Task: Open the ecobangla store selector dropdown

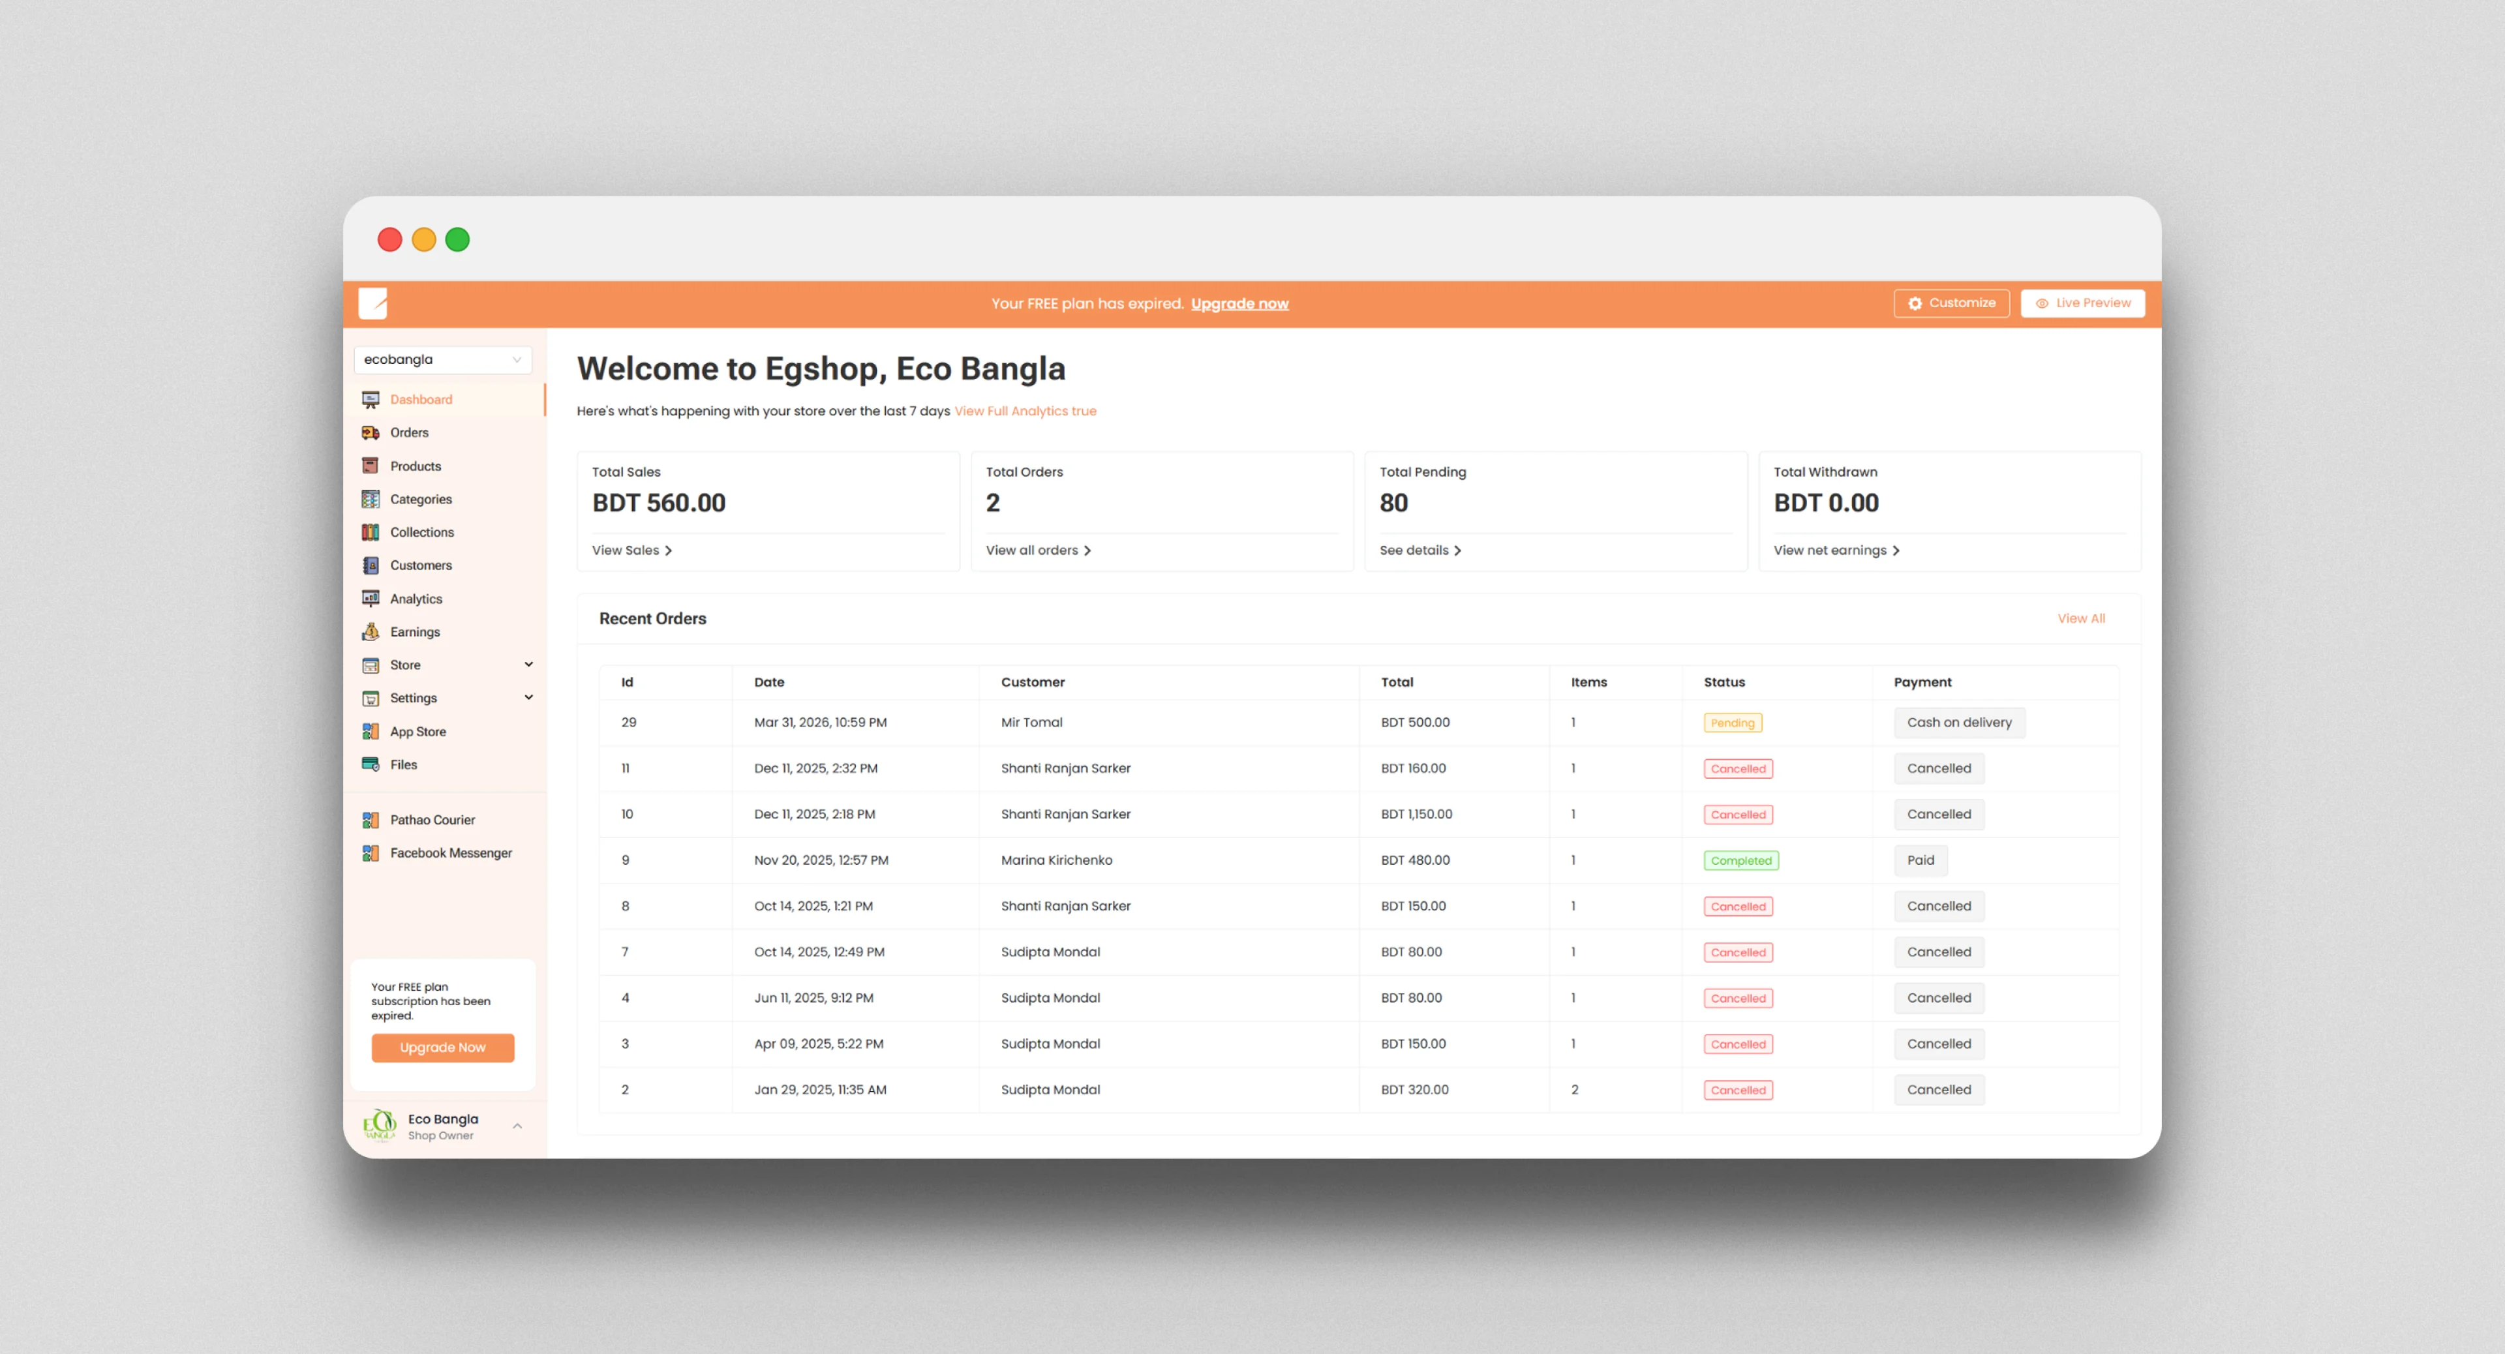Action: [x=442, y=359]
